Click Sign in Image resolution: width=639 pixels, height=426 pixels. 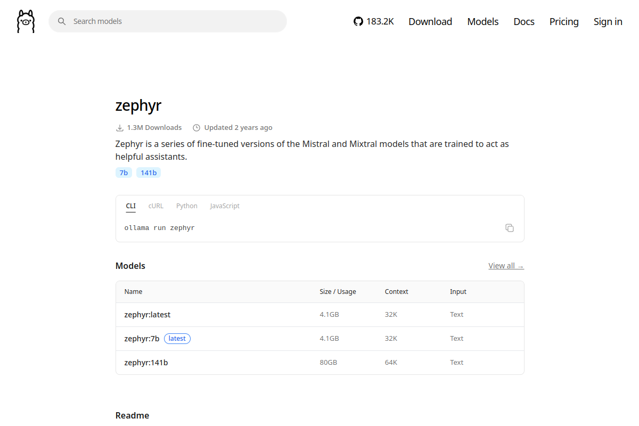(608, 21)
